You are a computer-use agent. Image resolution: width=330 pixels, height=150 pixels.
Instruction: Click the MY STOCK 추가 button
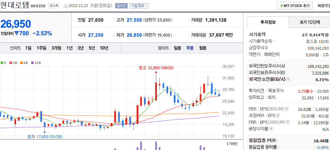coord(295,6)
